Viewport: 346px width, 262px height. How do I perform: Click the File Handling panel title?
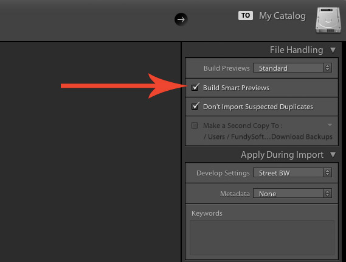(x=296, y=50)
